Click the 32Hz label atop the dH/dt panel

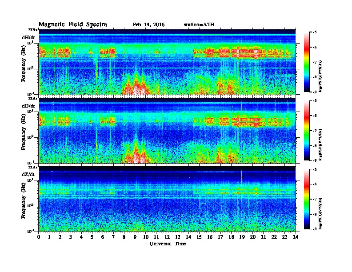click(33, 29)
